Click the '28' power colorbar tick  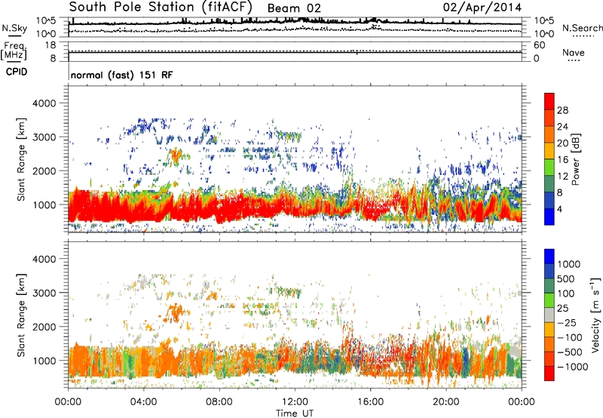[562, 110]
